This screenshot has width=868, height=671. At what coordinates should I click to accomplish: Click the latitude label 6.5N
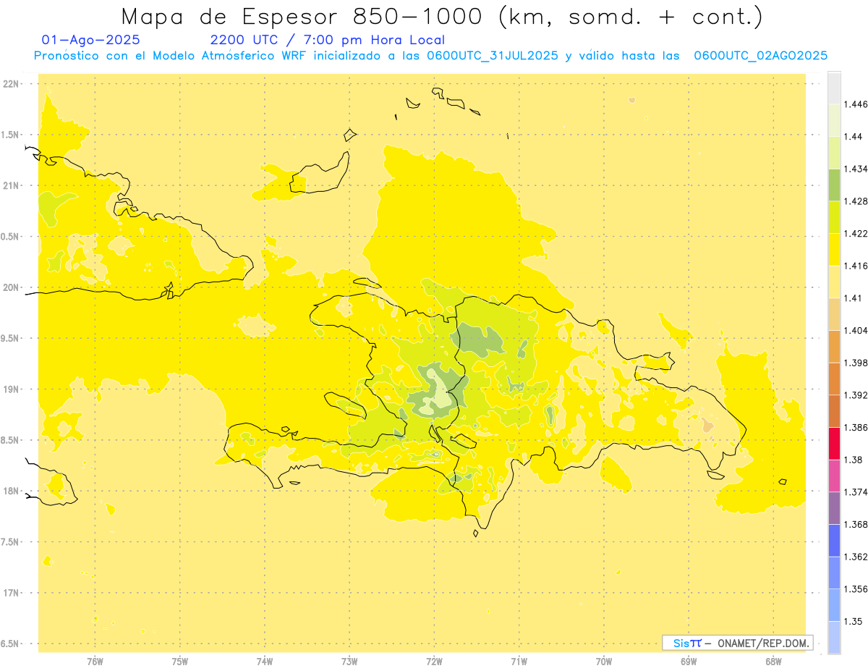10,644
